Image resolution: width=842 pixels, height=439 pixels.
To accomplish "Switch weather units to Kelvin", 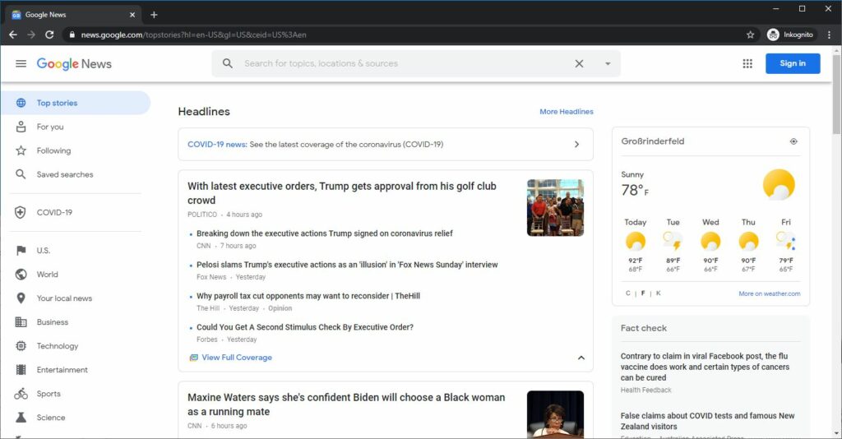I will pos(659,293).
